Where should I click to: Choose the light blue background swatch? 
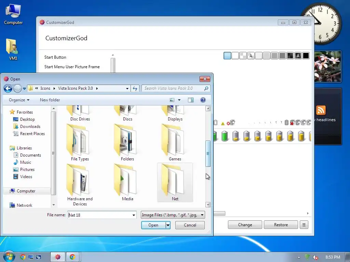(x=227, y=56)
